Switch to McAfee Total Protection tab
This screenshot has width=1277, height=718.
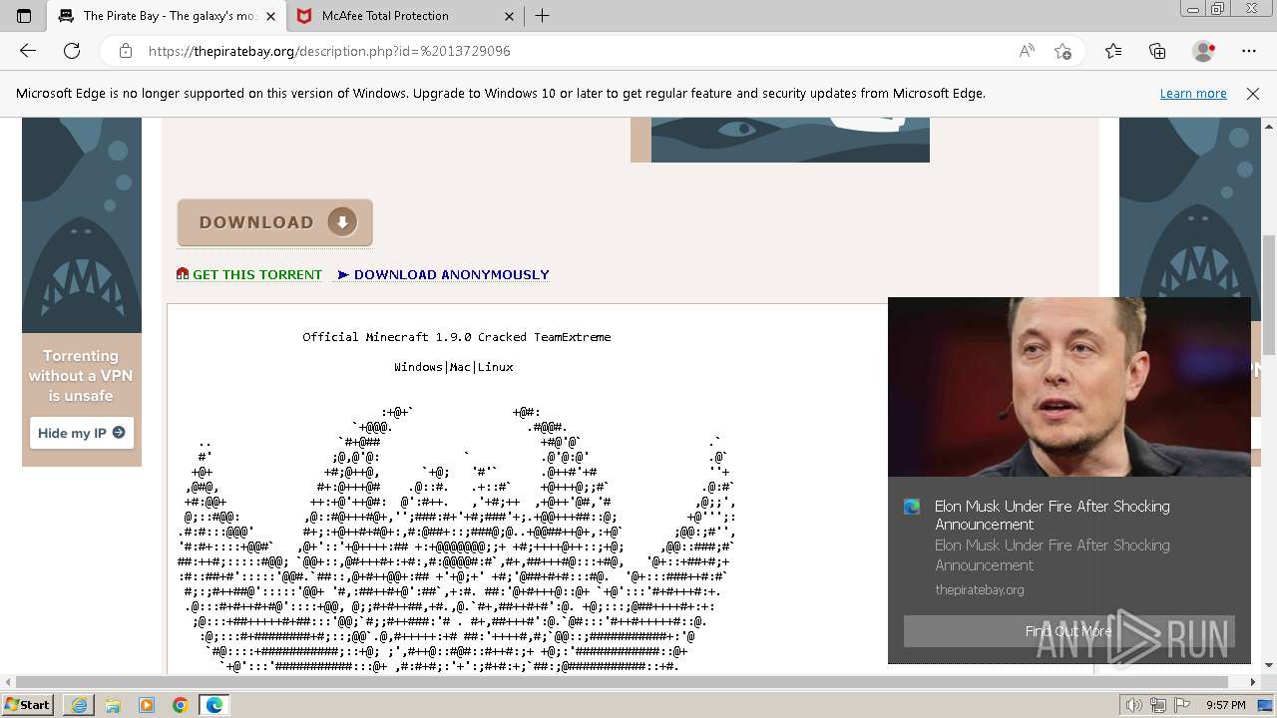click(405, 16)
